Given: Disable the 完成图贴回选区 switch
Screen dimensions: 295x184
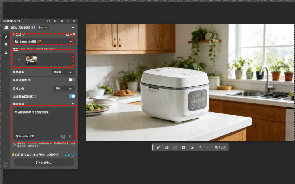Looking at the screenshot, I should pos(72,96).
